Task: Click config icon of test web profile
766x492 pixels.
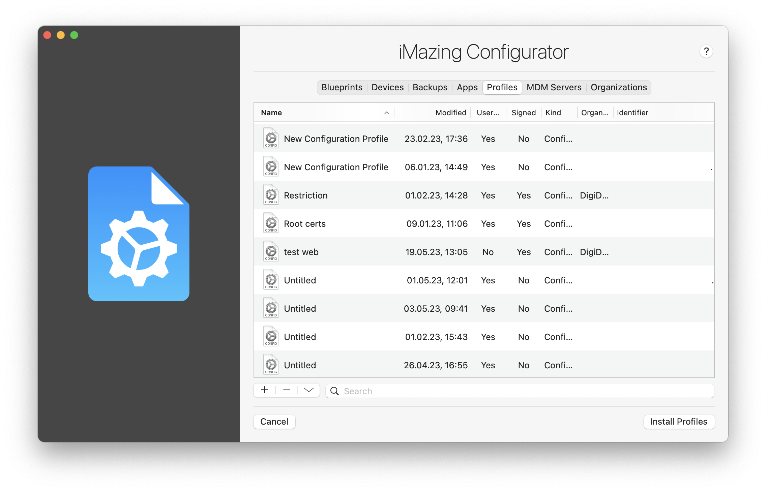Action: (x=271, y=252)
